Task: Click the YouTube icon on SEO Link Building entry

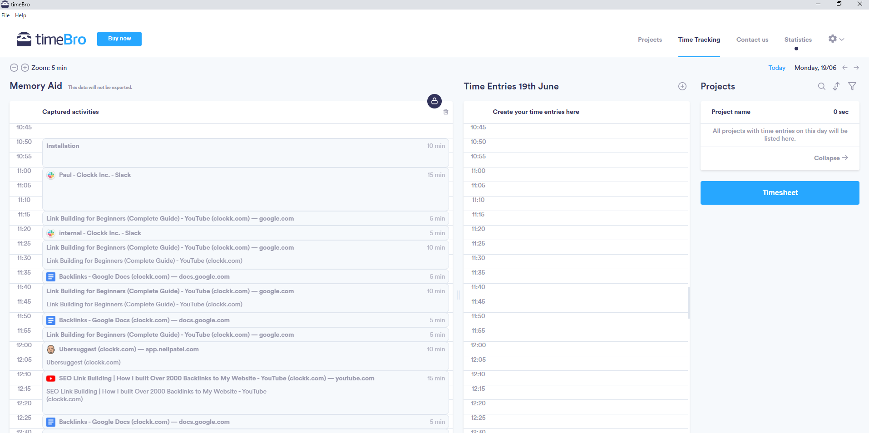Action: (51, 379)
